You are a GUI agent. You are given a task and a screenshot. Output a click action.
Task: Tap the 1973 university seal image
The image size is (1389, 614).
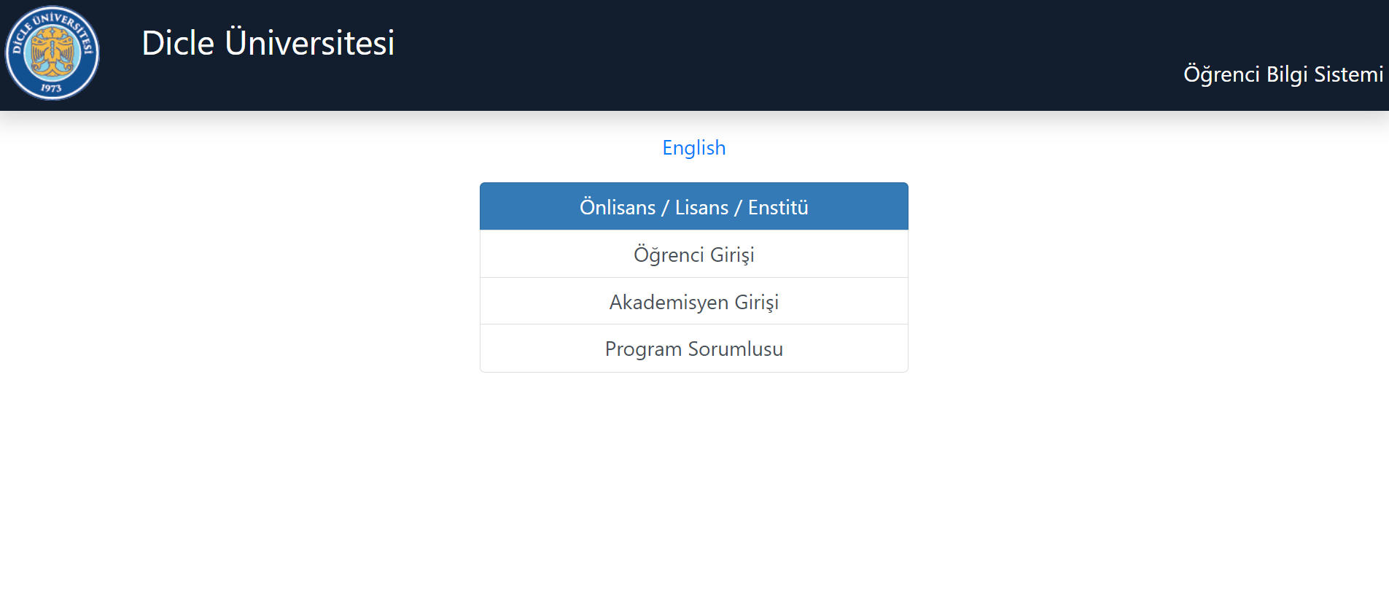(52, 53)
